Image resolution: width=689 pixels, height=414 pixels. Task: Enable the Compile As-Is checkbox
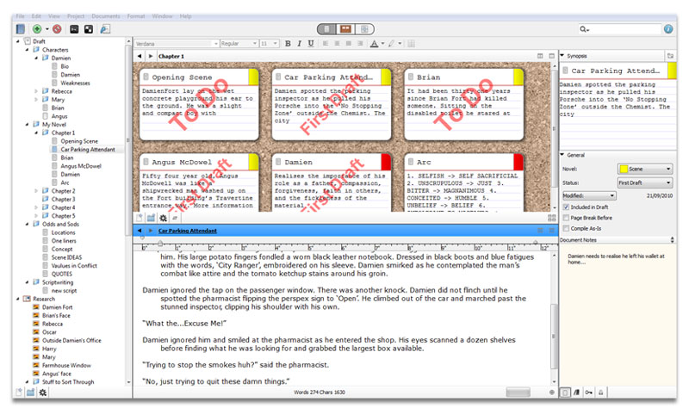[565, 230]
